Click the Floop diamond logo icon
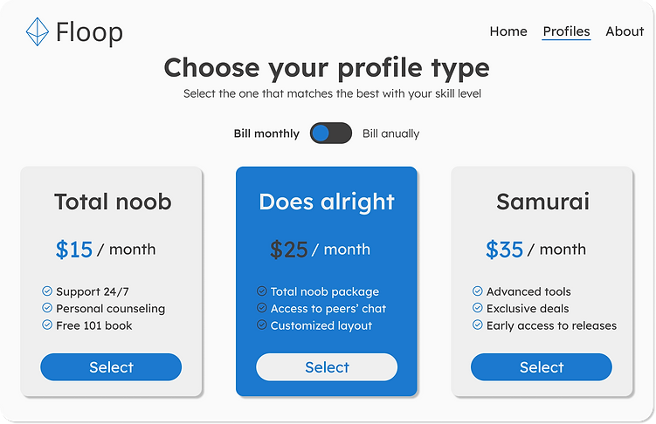The image size is (656, 424). (37, 32)
